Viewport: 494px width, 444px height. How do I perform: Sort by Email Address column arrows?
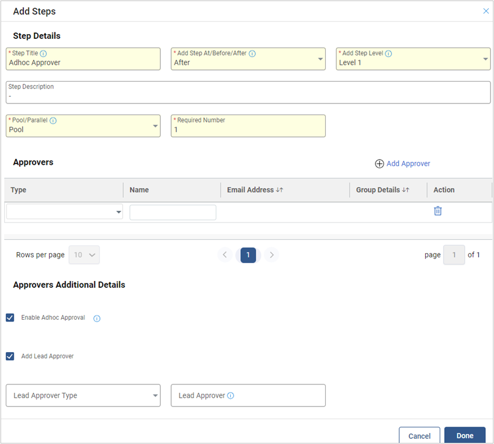pos(279,190)
